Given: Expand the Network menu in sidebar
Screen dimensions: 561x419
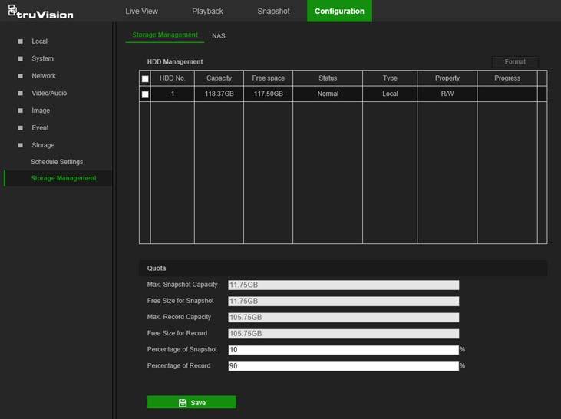Looking at the screenshot, I should coord(44,76).
